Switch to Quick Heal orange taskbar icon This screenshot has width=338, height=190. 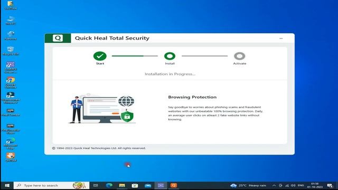174,185
